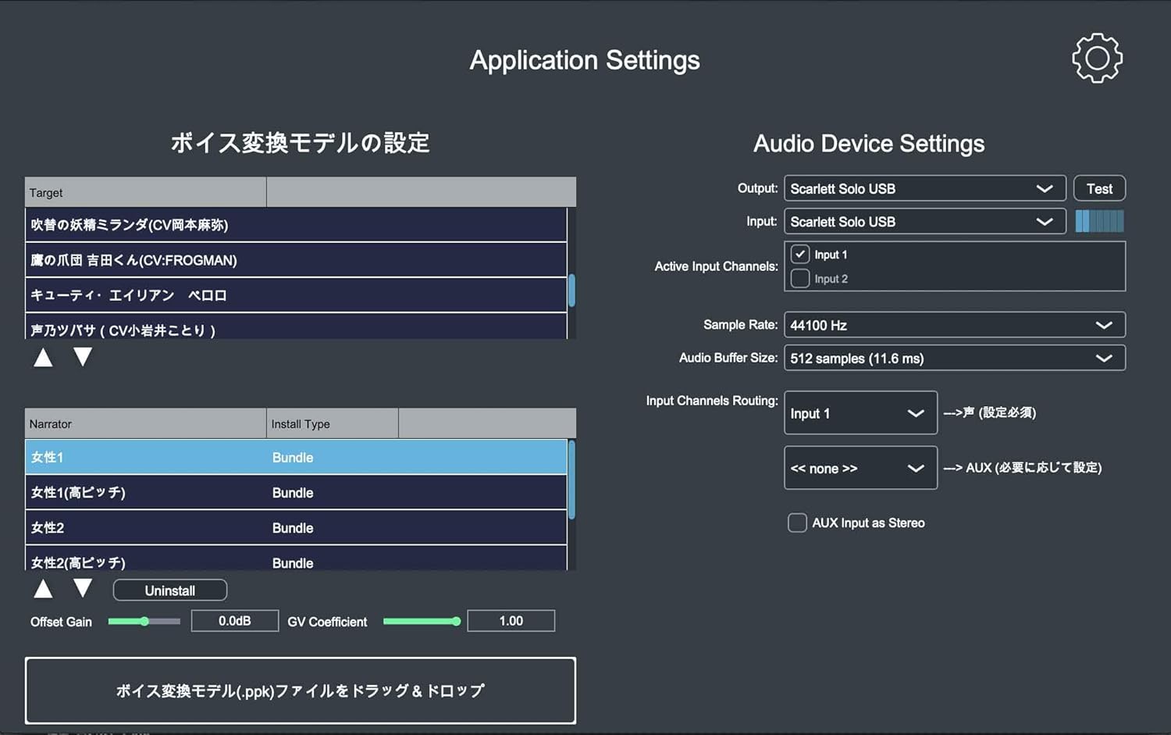
Task: Enable the Input 2 channel checkbox
Action: 800,279
